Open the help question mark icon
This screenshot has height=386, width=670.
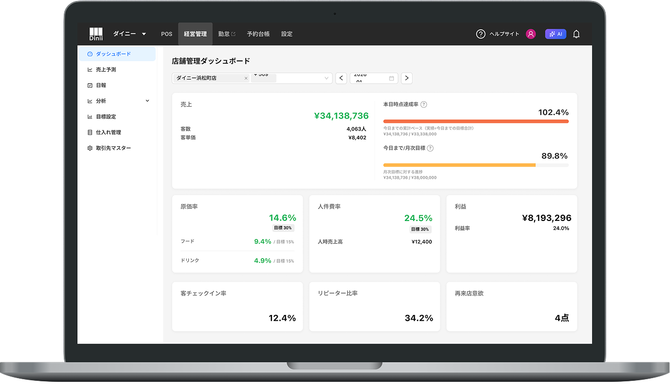point(481,34)
